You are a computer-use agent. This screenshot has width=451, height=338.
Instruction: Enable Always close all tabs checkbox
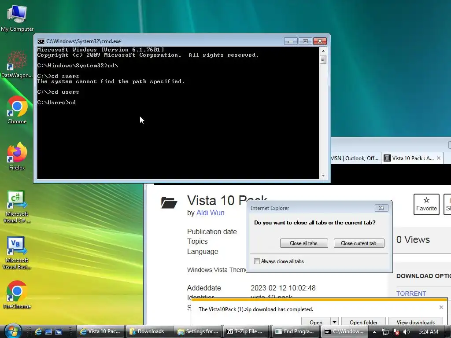tap(257, 261)
